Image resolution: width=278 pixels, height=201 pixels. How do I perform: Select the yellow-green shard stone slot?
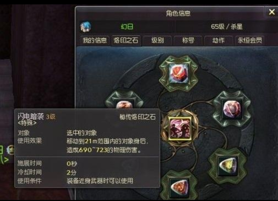point(228,166)
